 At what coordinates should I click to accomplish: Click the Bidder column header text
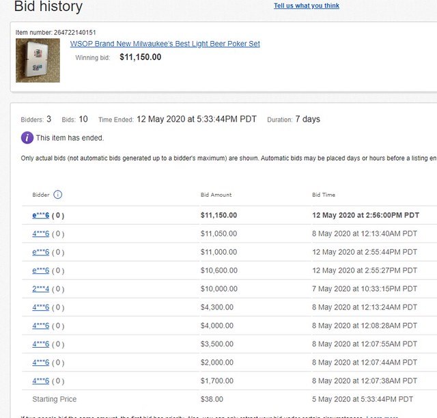pos(41,195)
